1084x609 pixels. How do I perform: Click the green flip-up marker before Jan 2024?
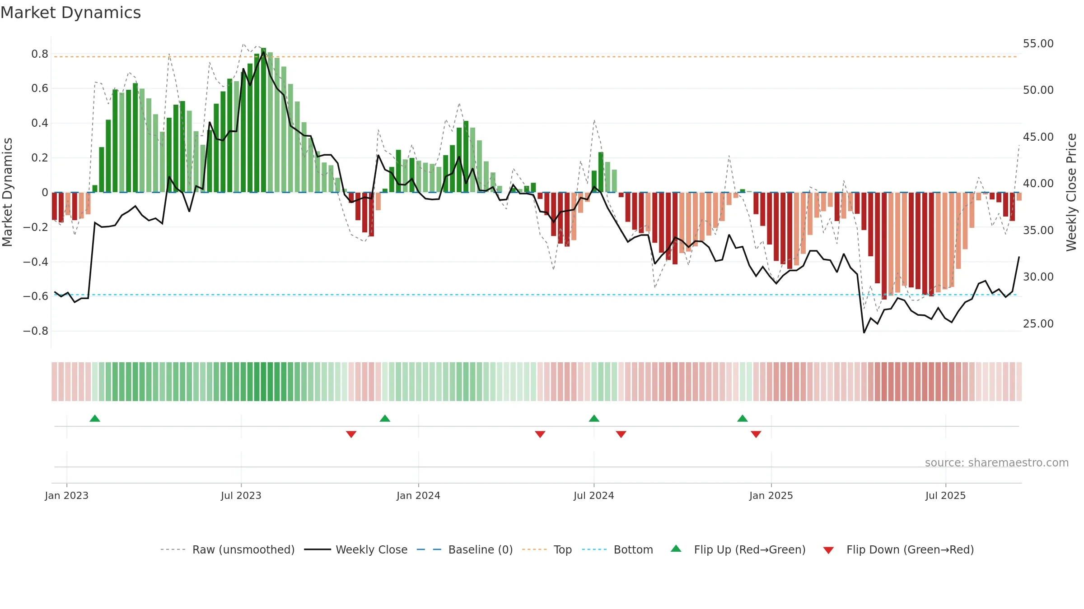pos(385,418)
